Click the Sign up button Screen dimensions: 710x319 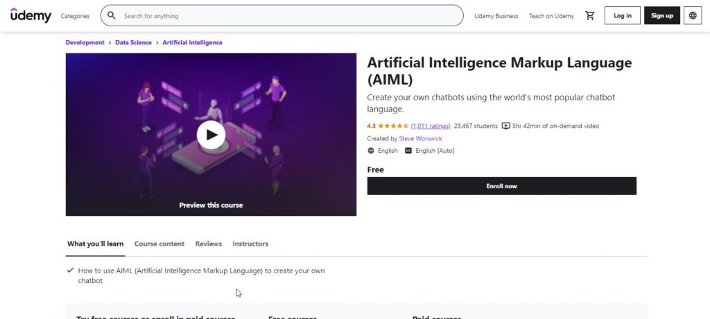pos(661,15)
